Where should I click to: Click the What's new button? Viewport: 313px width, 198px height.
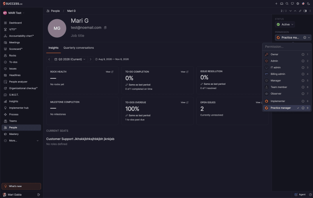(x=21, y=186)
